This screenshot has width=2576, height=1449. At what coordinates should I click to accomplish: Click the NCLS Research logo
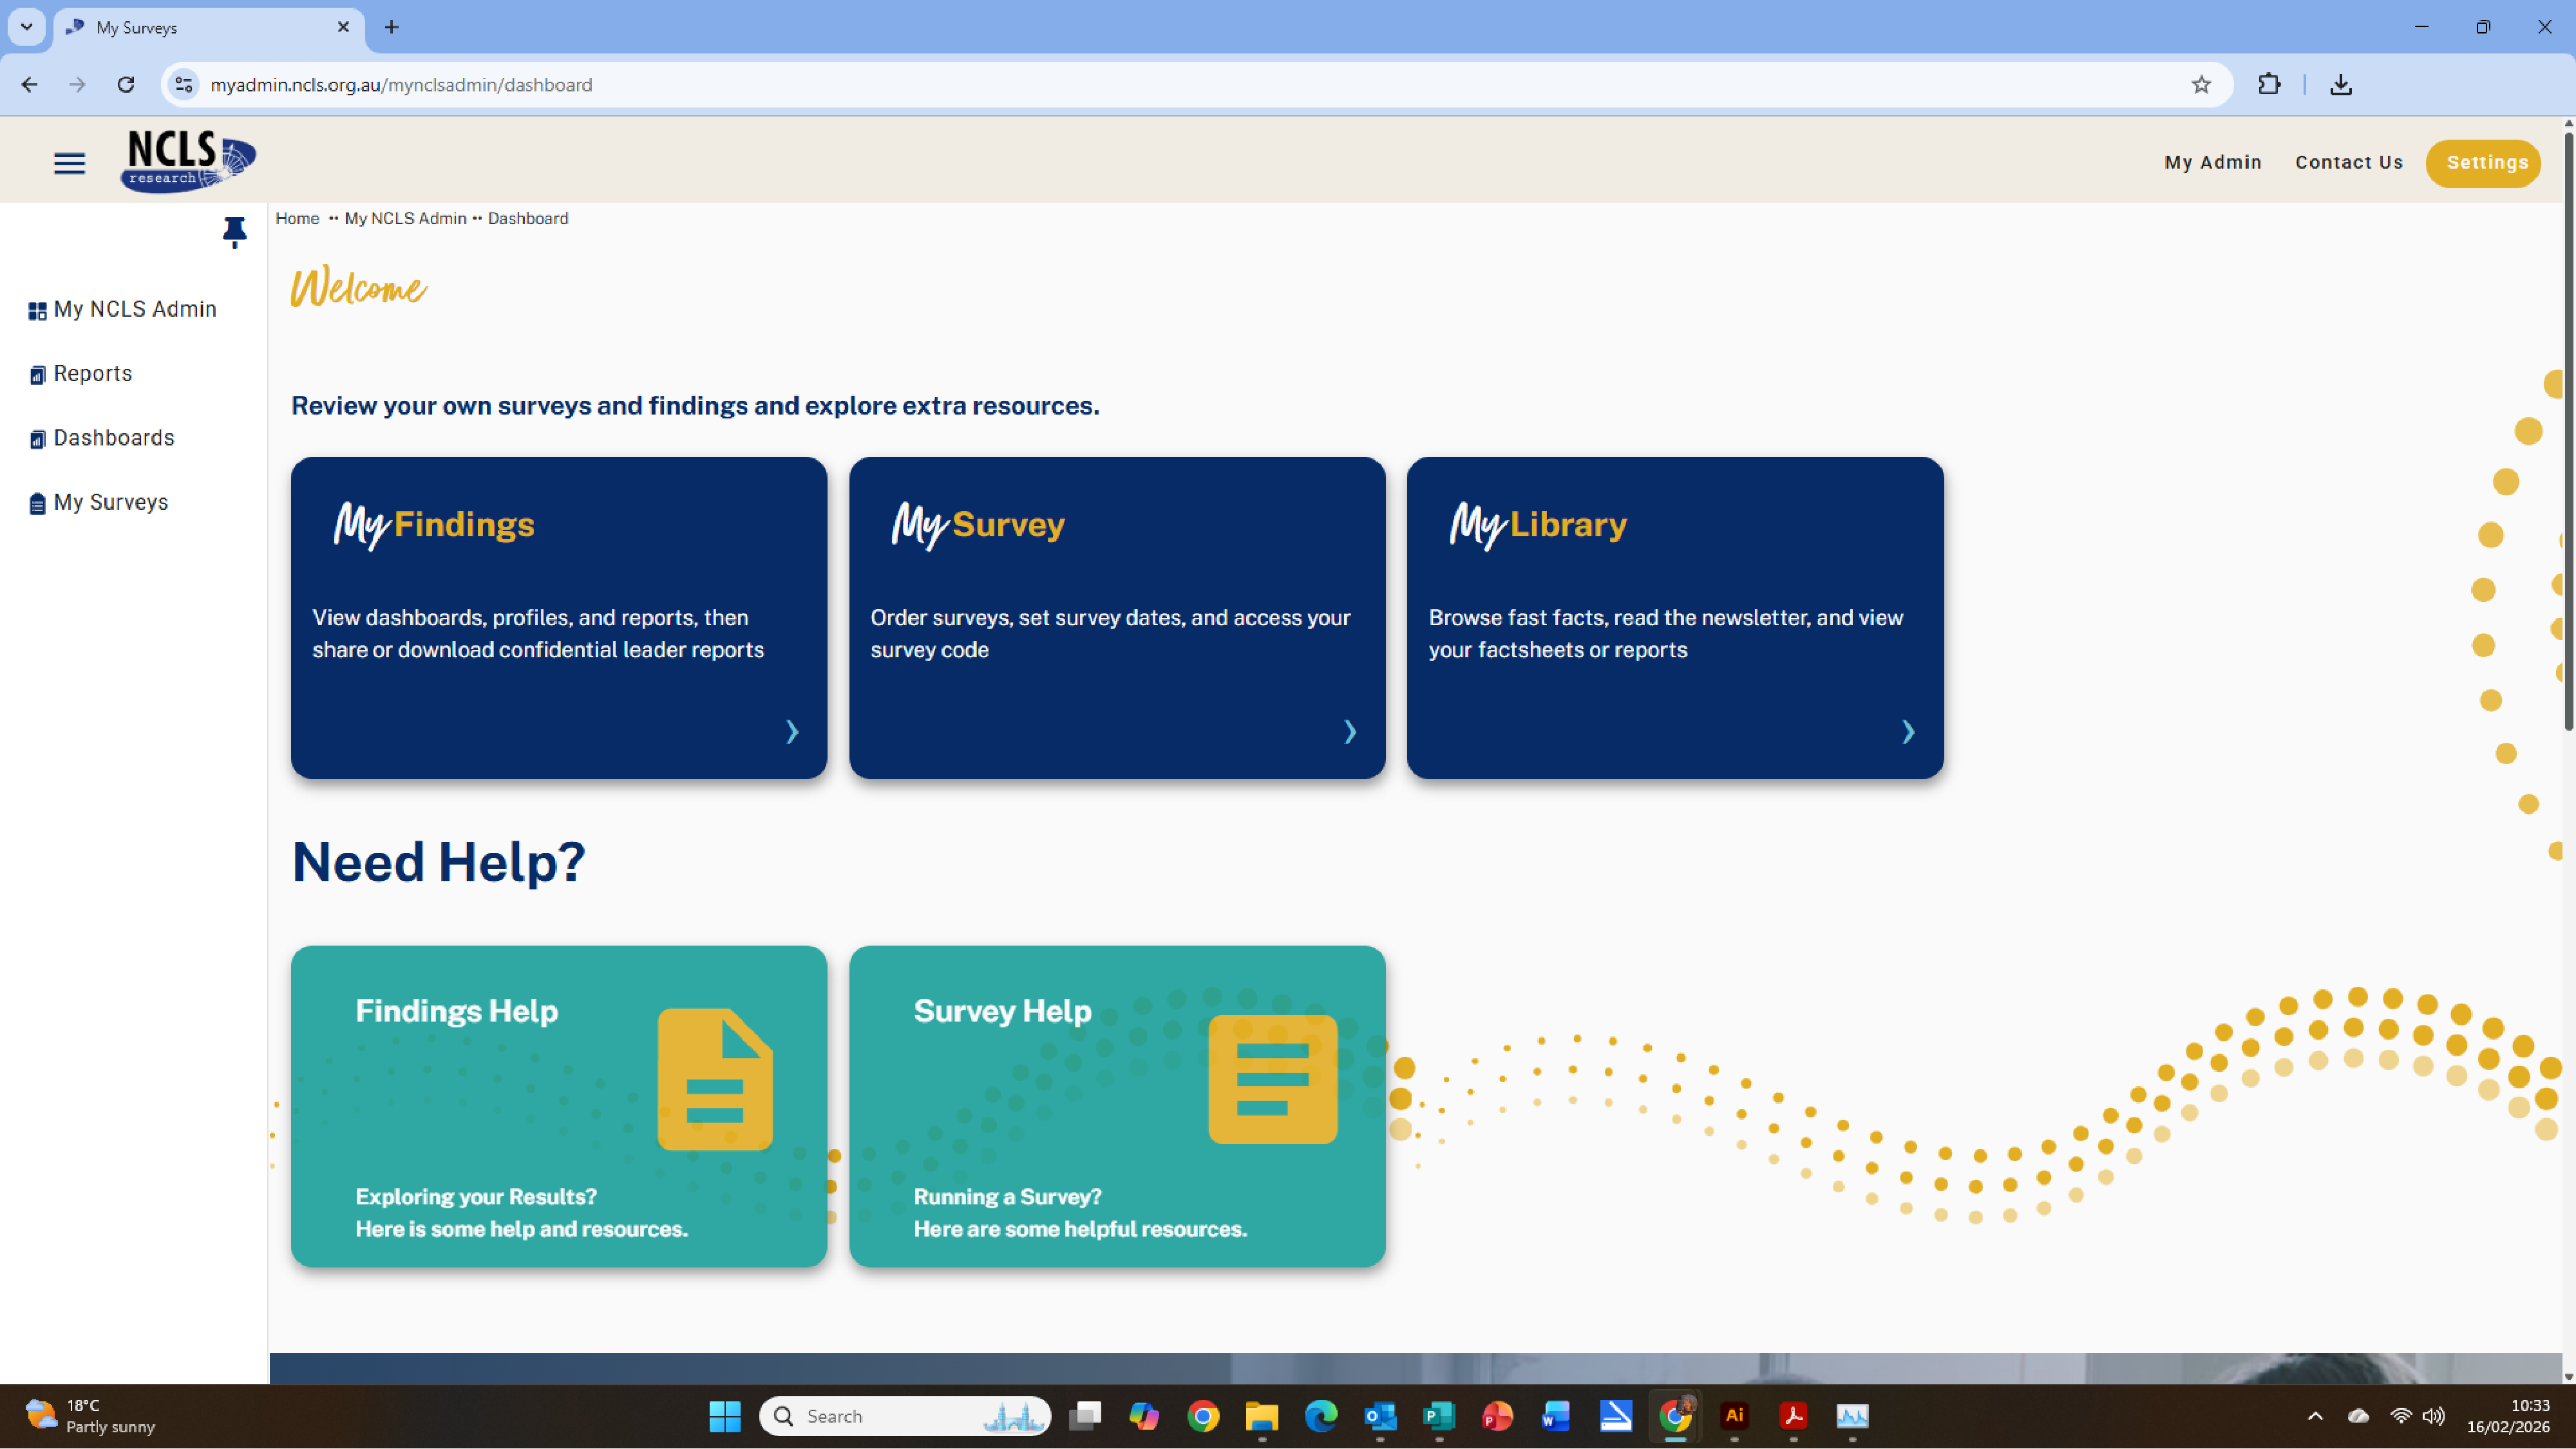(188, 161)
